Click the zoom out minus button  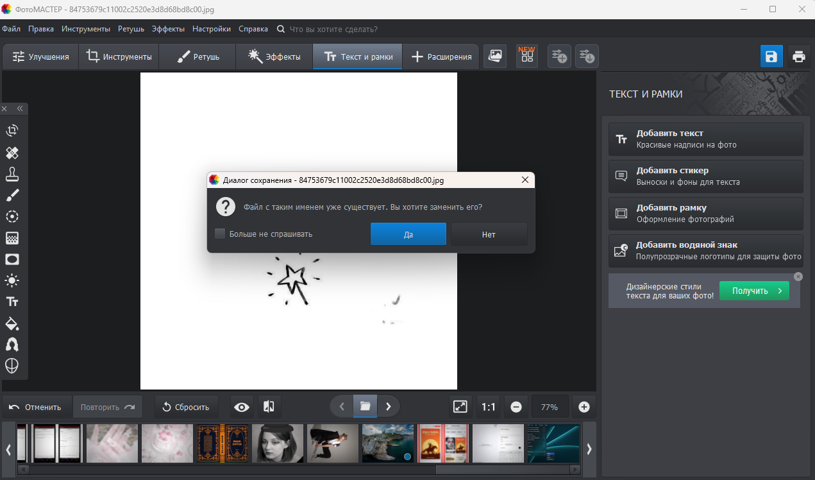tap(516, 407)
